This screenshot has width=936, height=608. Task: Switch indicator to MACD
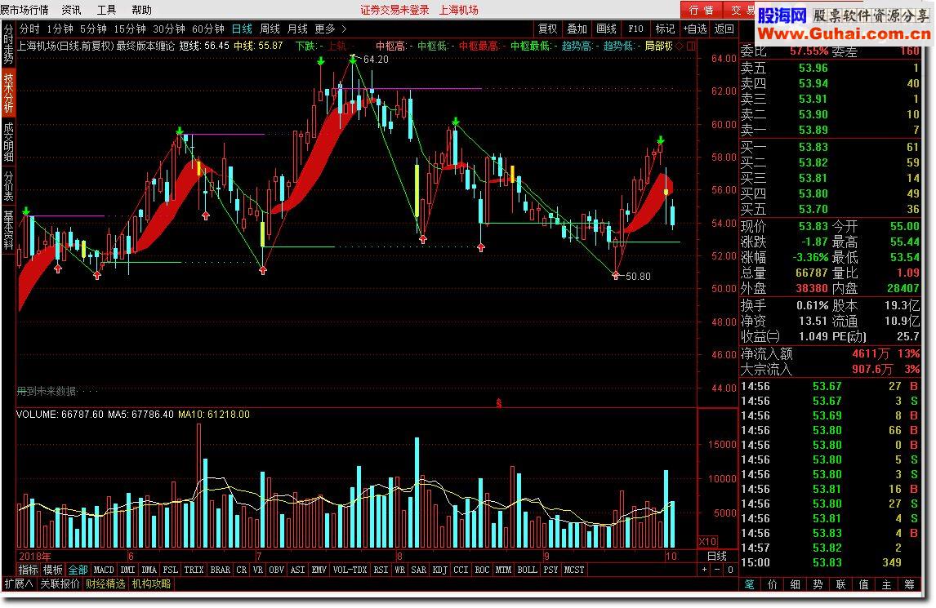click(x=104, y=570)
